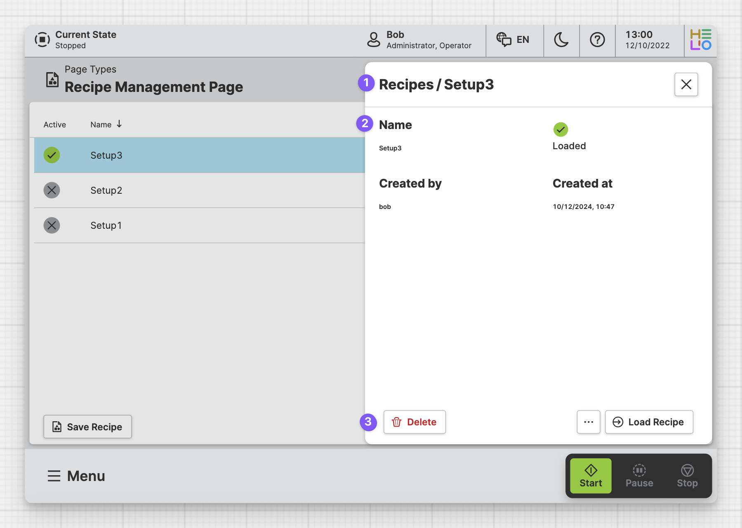Click the Current State stopped icon
This screenshot has height=528, width=742.
(42, 40)
